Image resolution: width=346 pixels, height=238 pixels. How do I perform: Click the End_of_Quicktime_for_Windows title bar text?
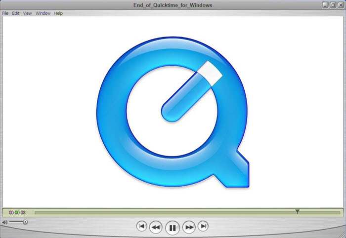click(173, 5)
